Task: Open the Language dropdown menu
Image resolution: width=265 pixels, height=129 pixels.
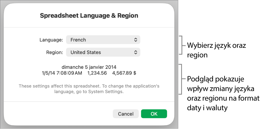Action: (x=103, y=40)
